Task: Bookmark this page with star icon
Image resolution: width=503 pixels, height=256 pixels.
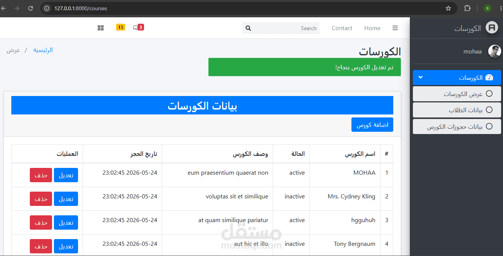Action: (x=448, y=8)
